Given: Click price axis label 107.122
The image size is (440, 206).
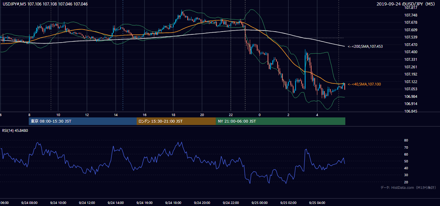Looking at the screenshot, I should [411, 82].
